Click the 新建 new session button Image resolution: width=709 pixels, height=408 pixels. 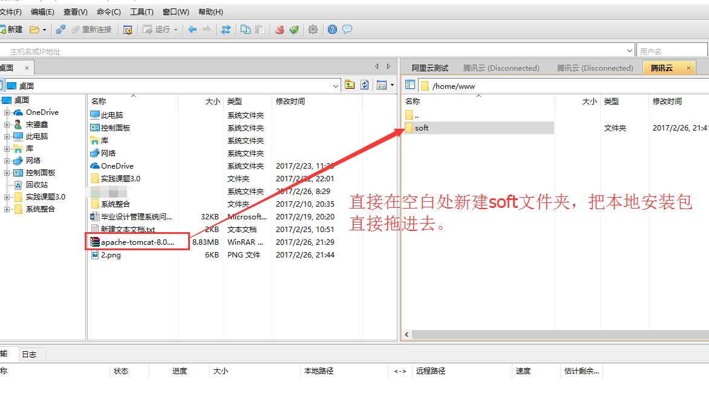[11, 30]
